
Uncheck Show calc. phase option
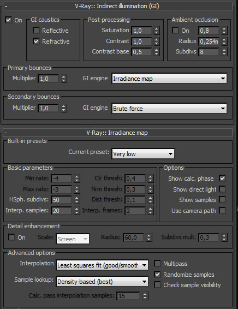[222, 179]
